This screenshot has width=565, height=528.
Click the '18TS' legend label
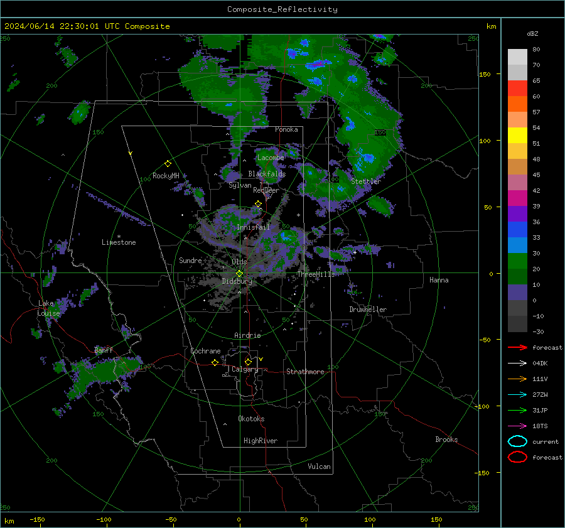(x=540, y=426)
